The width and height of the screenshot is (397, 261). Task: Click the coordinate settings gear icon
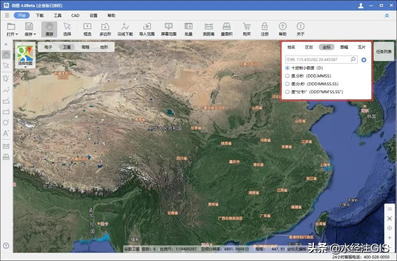(364, 60)
